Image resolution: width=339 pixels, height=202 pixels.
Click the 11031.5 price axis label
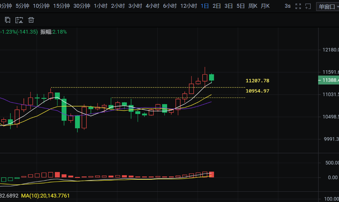click(x=331, y=94)
